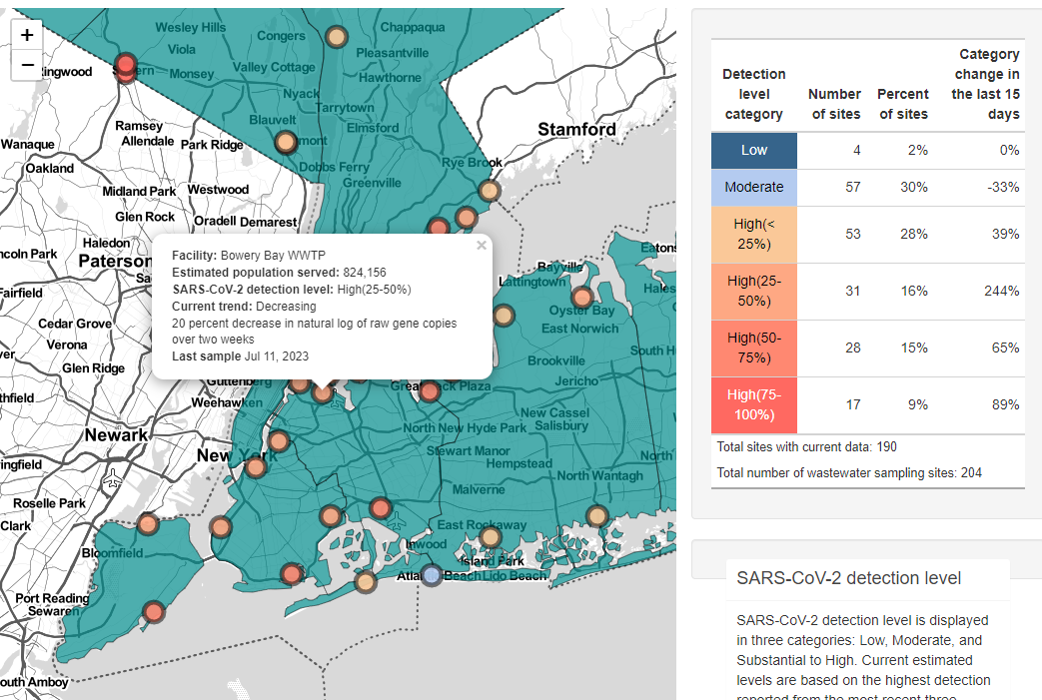This screenshot has width=1042, height=700.
Task: Select the red marker near Suffern
Action: point(126,66)
